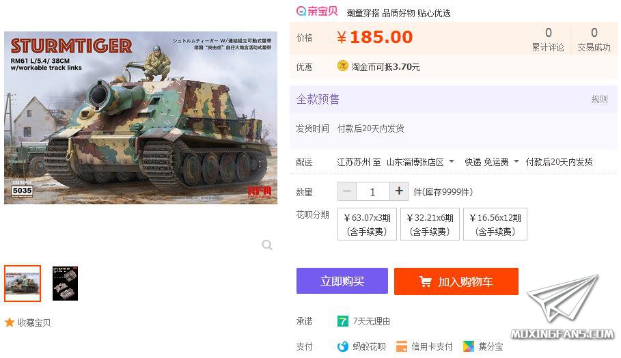The width and height of the screenshot is (621, 358).
Task: Open the 累计评论 reviews count tab
Action: (x=548, y=39)
